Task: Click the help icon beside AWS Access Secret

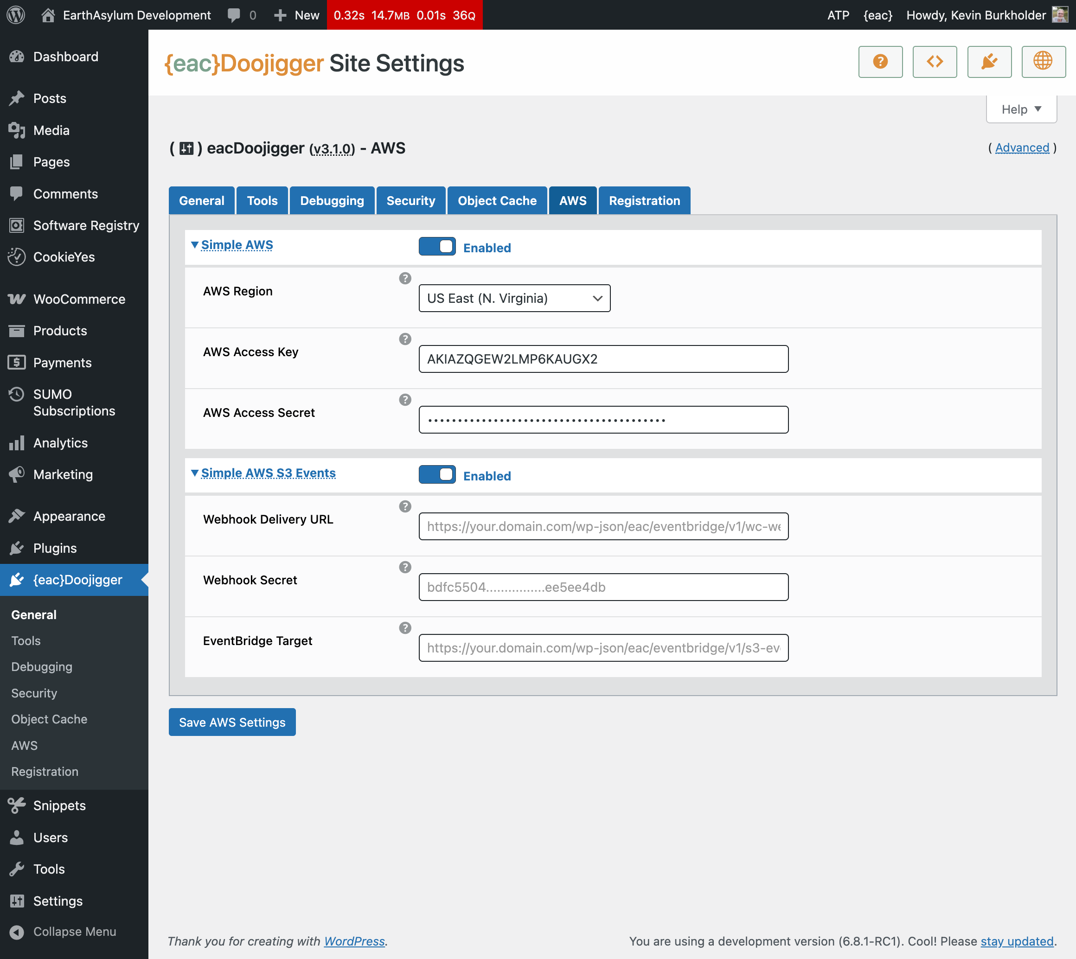Action: (x=405, y=399)
